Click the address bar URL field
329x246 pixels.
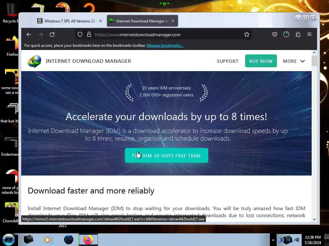(164, 35)
